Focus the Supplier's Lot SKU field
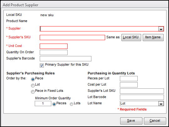169x127 pixels. (x=142, y=91)
